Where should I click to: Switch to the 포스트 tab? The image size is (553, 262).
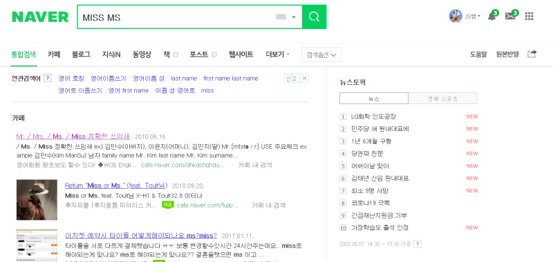coord(199,54)
